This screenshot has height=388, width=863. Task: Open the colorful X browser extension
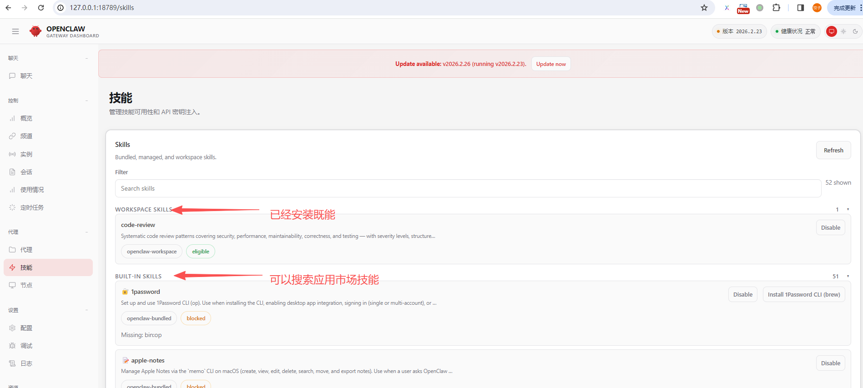pyautogui.click(x=727, y=8)
